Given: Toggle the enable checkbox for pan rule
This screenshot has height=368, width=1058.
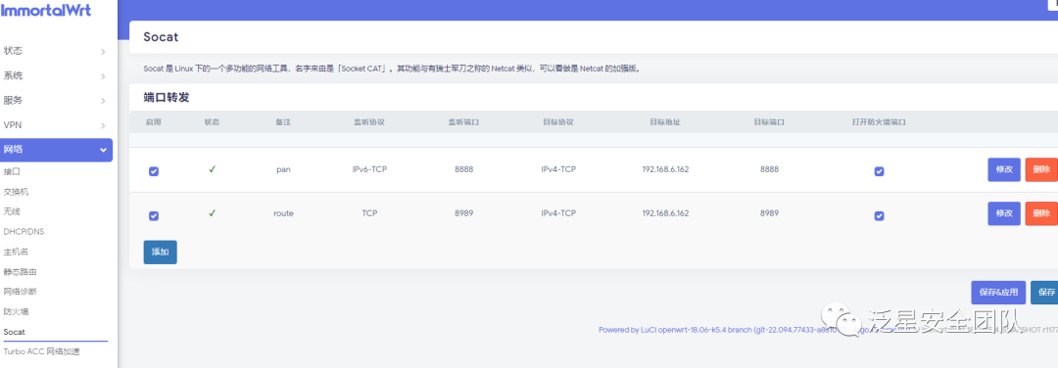Looking at the screenshot, I should [x=153, y=171].
